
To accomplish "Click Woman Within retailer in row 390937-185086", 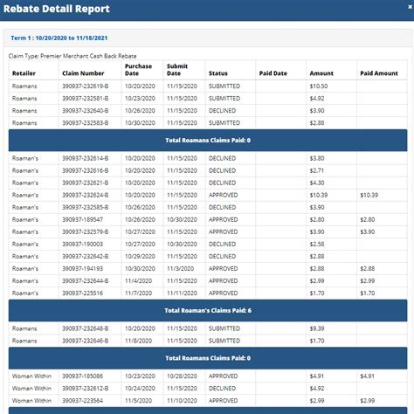I will click(x=31, y=376).
